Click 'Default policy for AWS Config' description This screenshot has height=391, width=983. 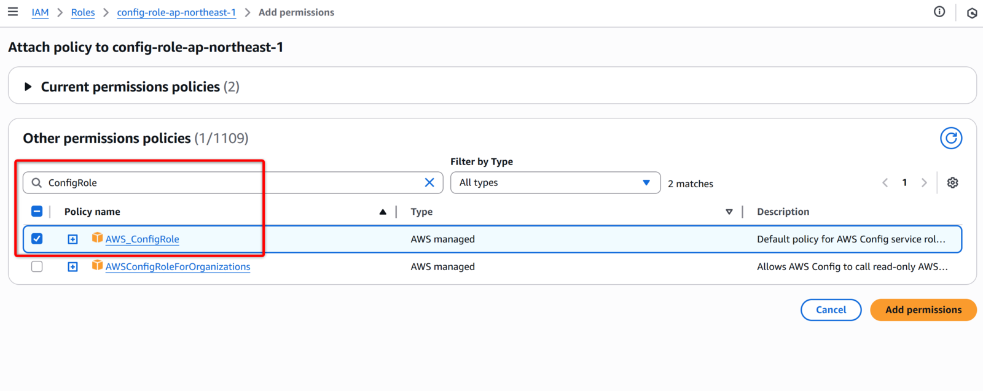851,239
